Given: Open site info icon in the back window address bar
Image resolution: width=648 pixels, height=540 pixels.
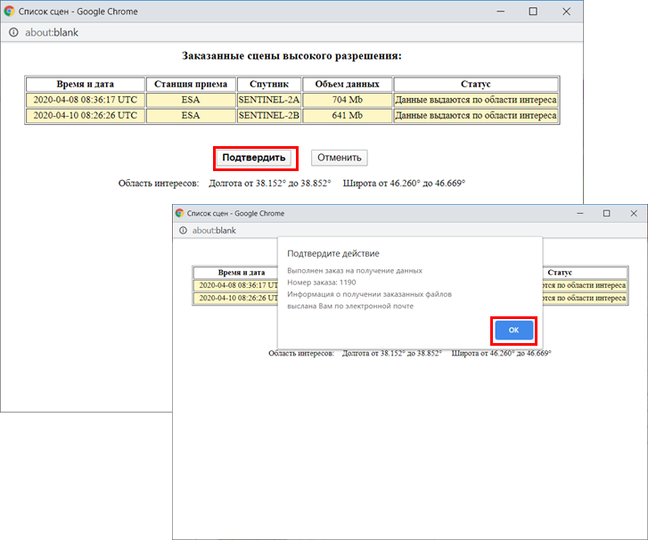Looking at the screenshot, I should click(x=12, y=32).
